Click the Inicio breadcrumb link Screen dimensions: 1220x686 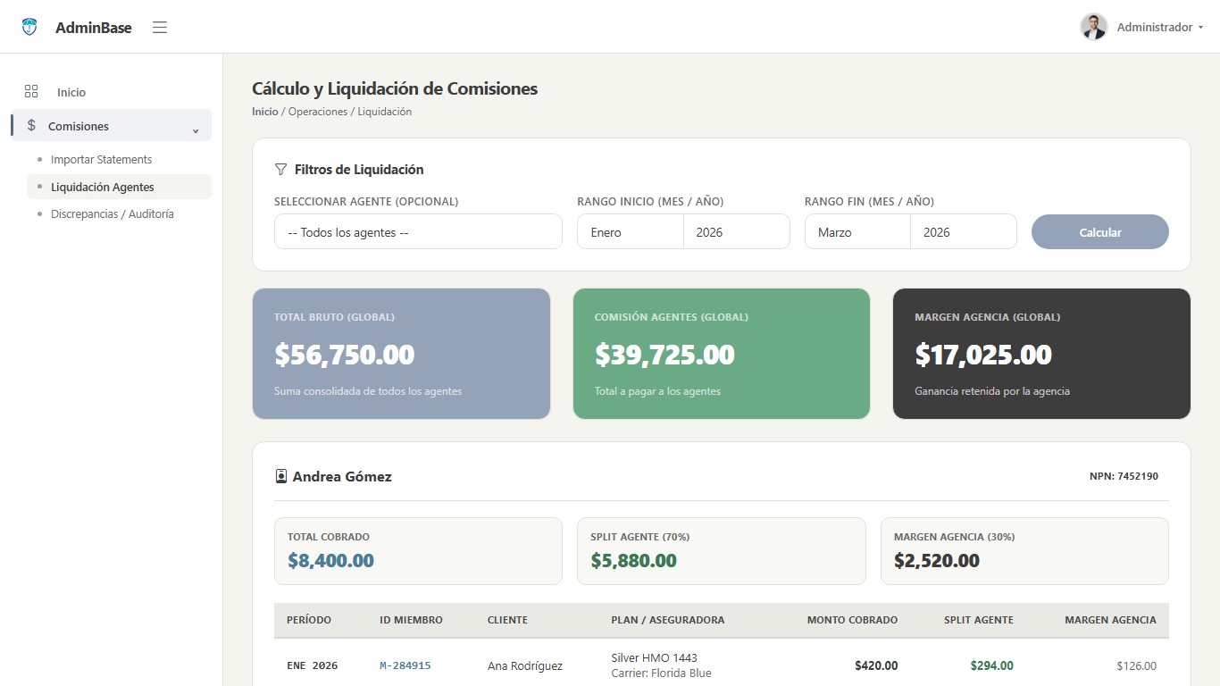(x=265, y=112)
